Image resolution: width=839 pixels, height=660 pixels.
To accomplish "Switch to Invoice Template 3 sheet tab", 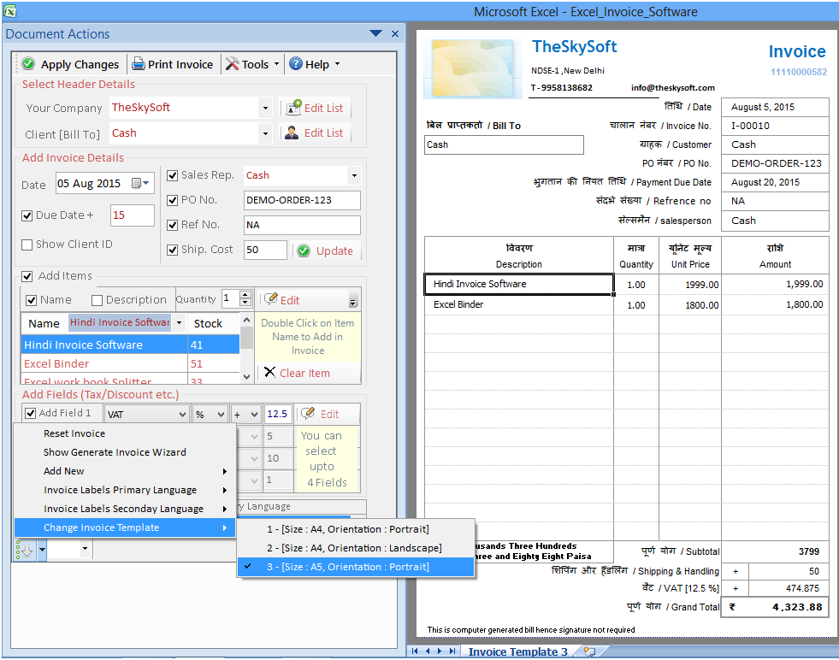I will [518, 651].
